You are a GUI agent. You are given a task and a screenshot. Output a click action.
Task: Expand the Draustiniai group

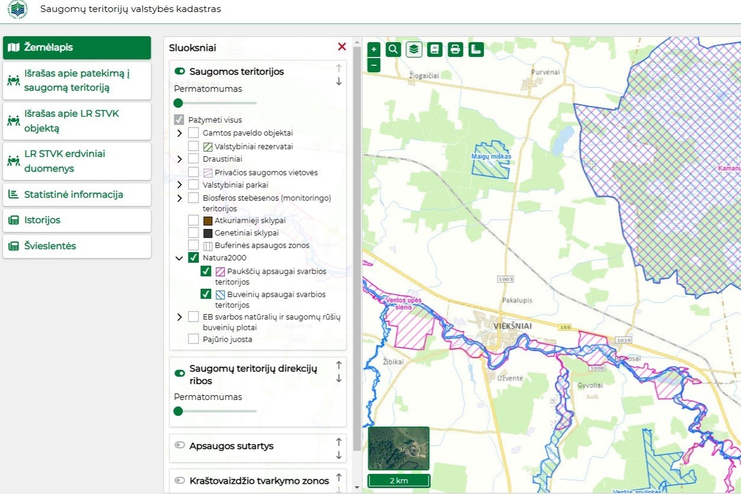coord(179,159)
